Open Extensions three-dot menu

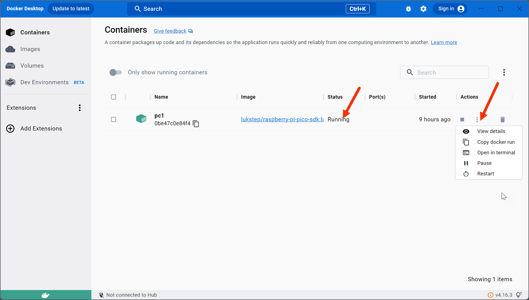80,108
